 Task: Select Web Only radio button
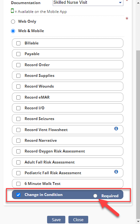coord(13,21)
